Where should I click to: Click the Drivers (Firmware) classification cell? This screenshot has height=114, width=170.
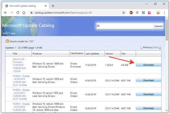point(75,65)
